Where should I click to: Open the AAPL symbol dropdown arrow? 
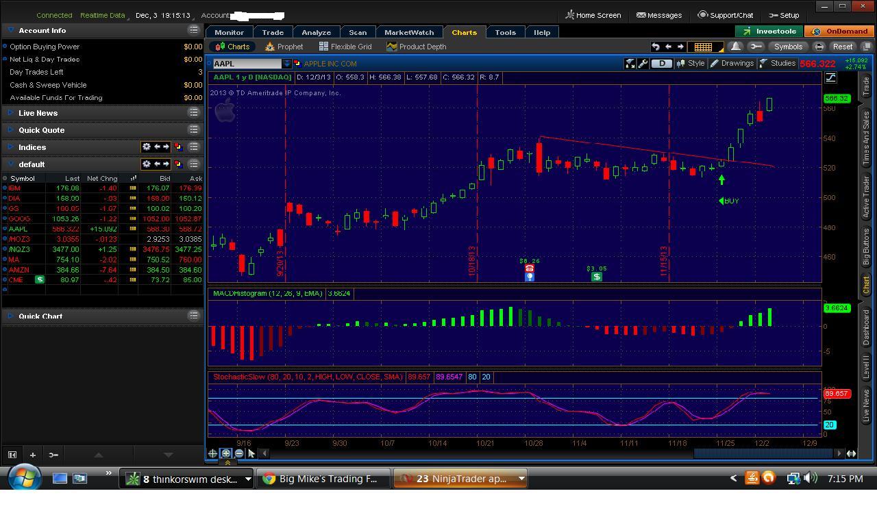coord(286,64)
